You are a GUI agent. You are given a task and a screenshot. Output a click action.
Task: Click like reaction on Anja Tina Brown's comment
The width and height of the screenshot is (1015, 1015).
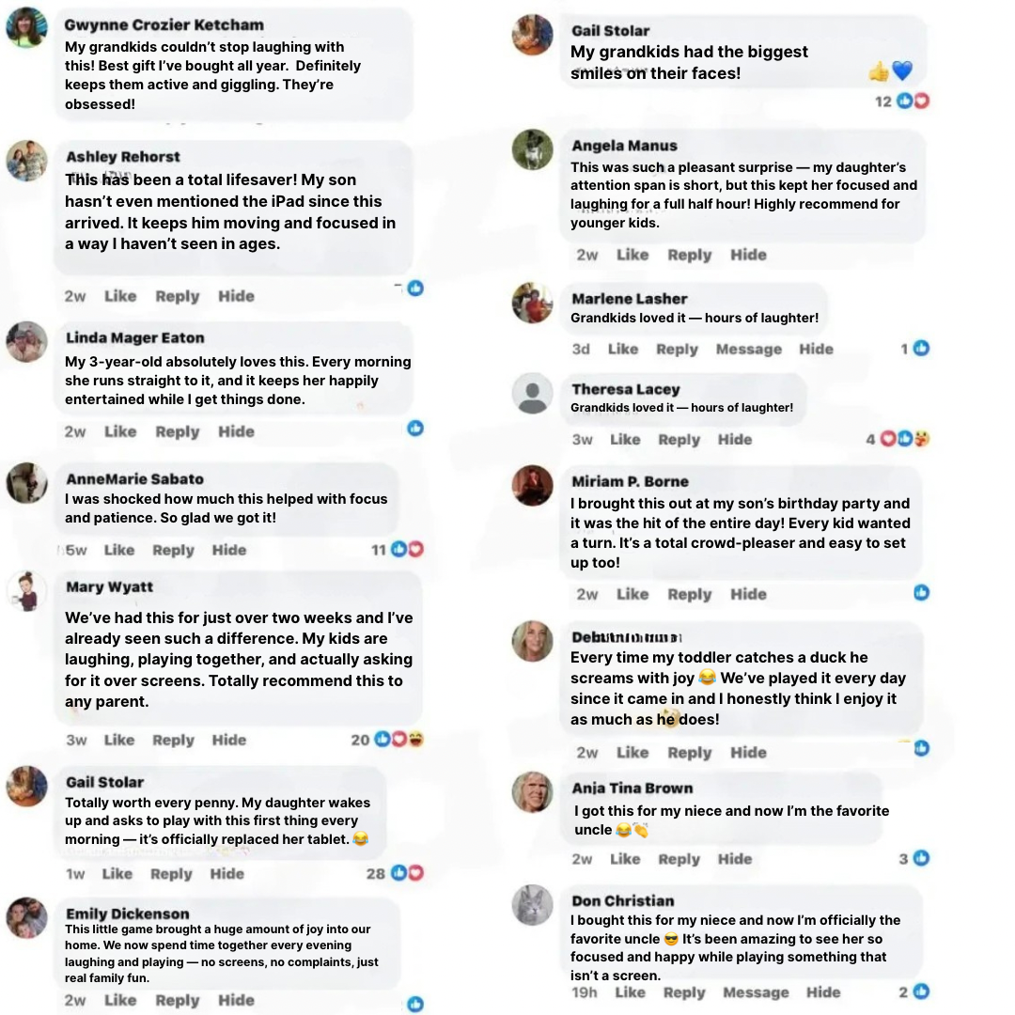point(921,858)
